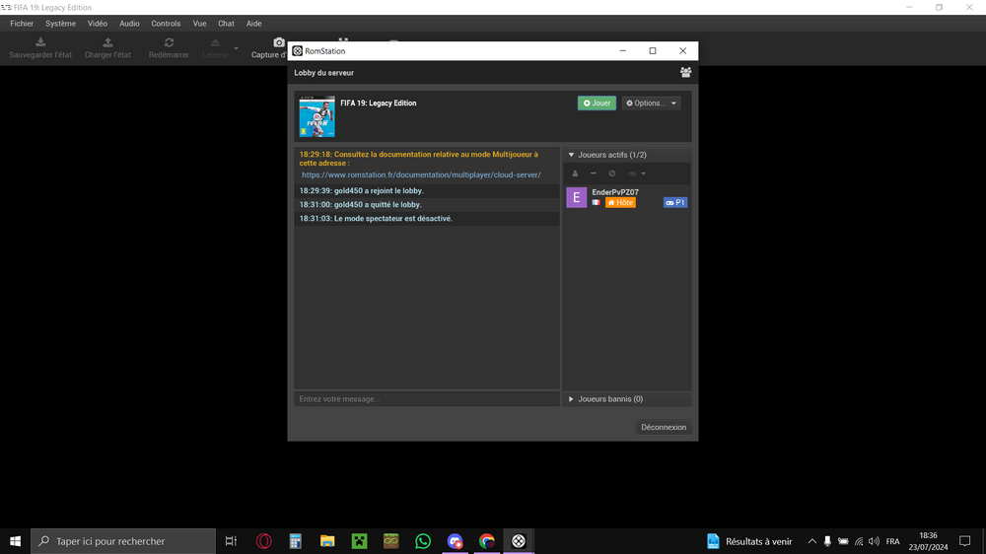
Task: Open the Vidéo menu
Action: tap(98, 23)
